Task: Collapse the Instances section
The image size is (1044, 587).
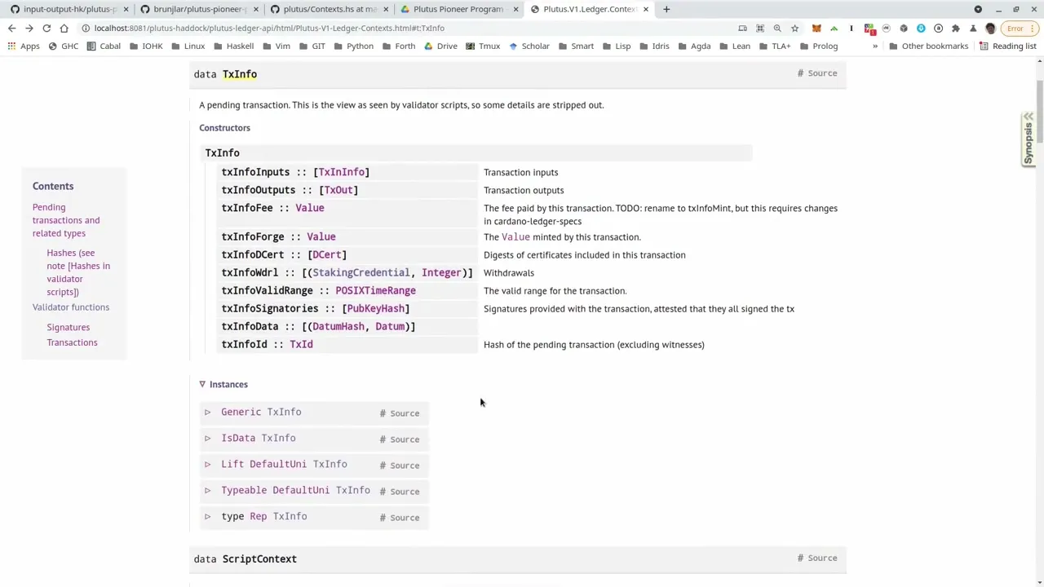Action: tap(202, 384)
